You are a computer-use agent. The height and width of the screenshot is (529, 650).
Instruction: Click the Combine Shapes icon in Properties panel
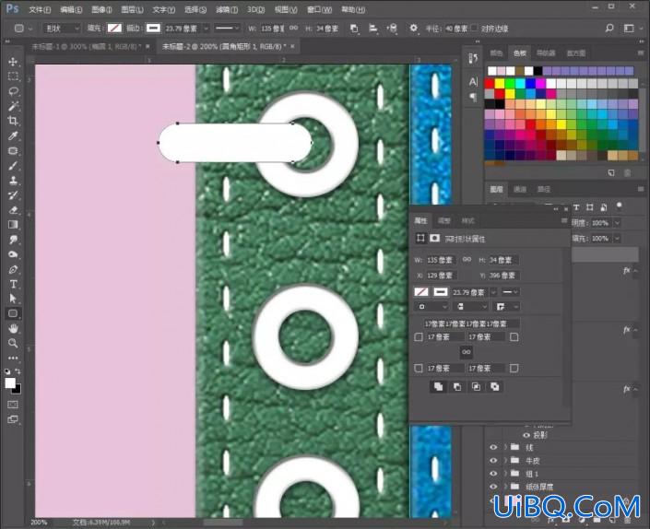coord(438,386)
